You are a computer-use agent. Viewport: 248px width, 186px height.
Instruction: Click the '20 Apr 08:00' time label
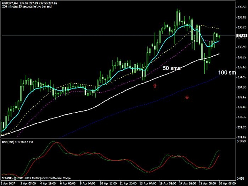point(227,184)
